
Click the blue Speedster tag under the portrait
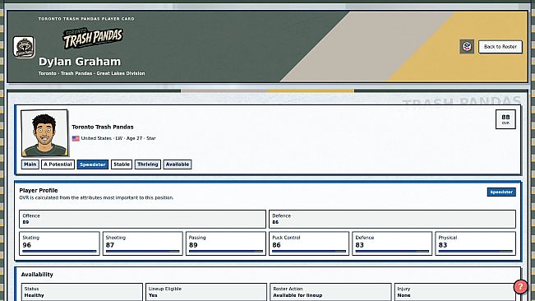point(93,164)
